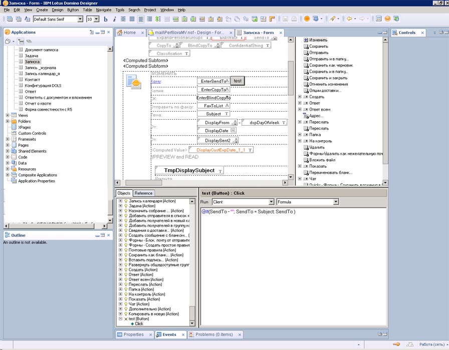Open the Back history dropdown arrow
The height and width of the screenshot is (350, 449).
coord(355,19)
